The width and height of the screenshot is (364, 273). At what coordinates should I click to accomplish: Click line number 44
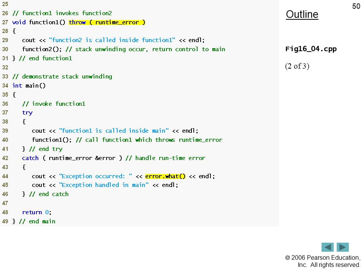point(5,176)
